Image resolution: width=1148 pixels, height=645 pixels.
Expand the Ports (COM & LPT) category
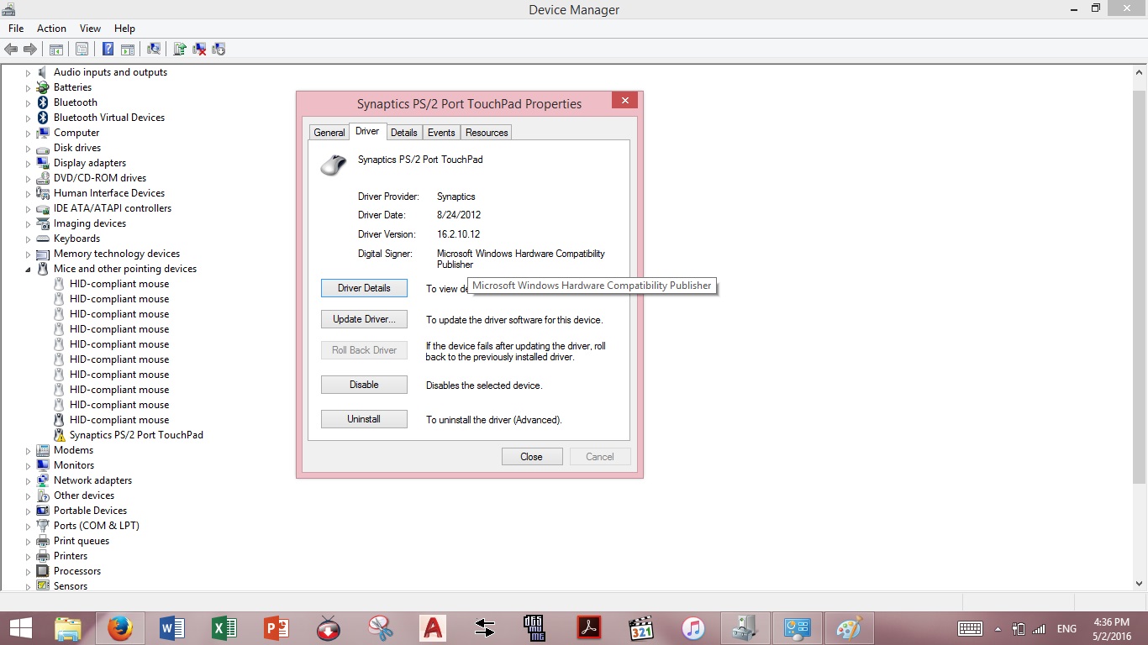tap(28, 525)
